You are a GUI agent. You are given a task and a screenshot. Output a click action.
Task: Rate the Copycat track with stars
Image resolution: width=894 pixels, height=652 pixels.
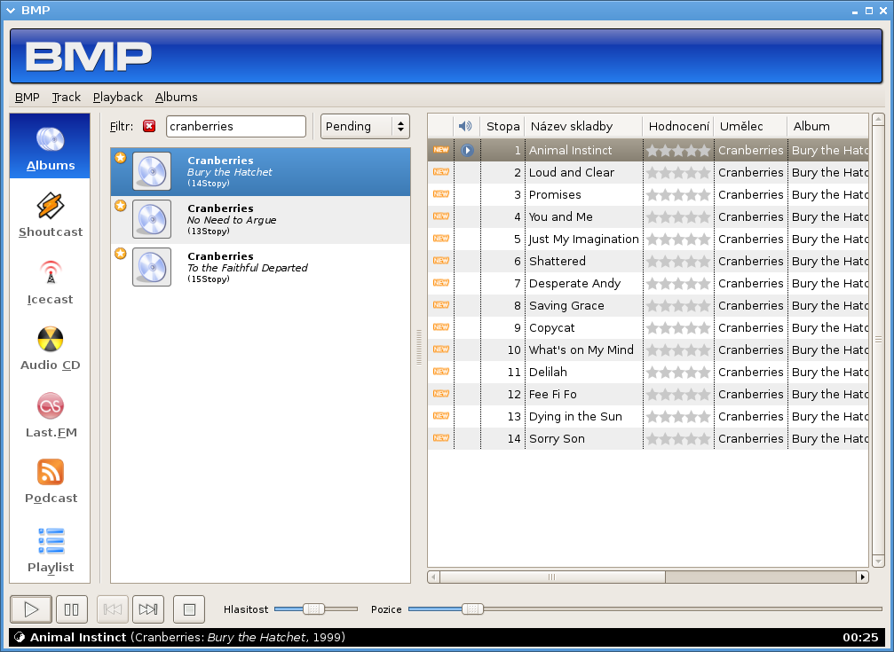pyautogui.click(x=678, y=327)
